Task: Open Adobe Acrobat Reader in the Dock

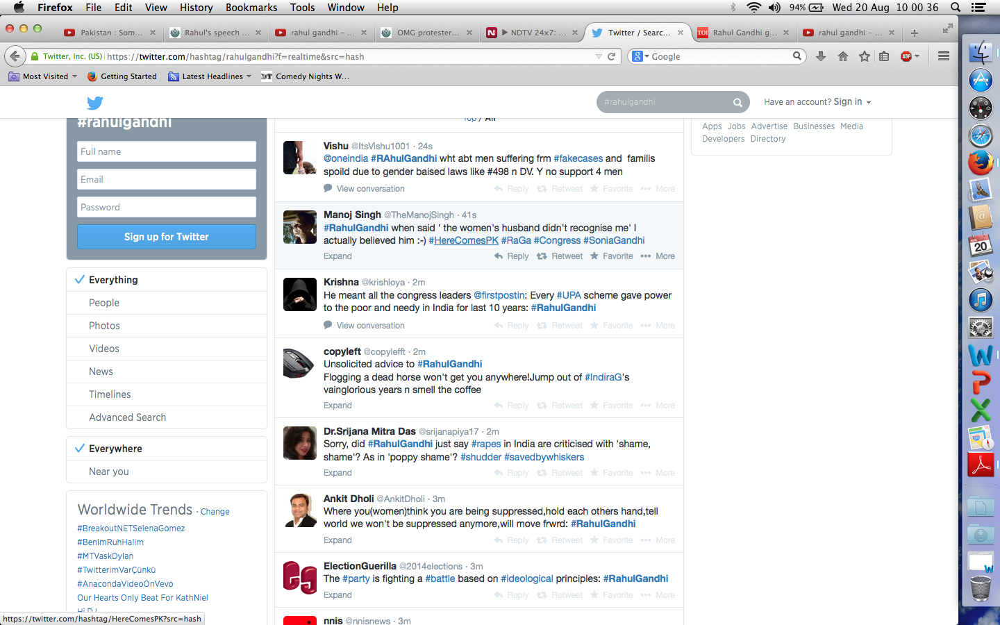Action: [x=981, y=465]
